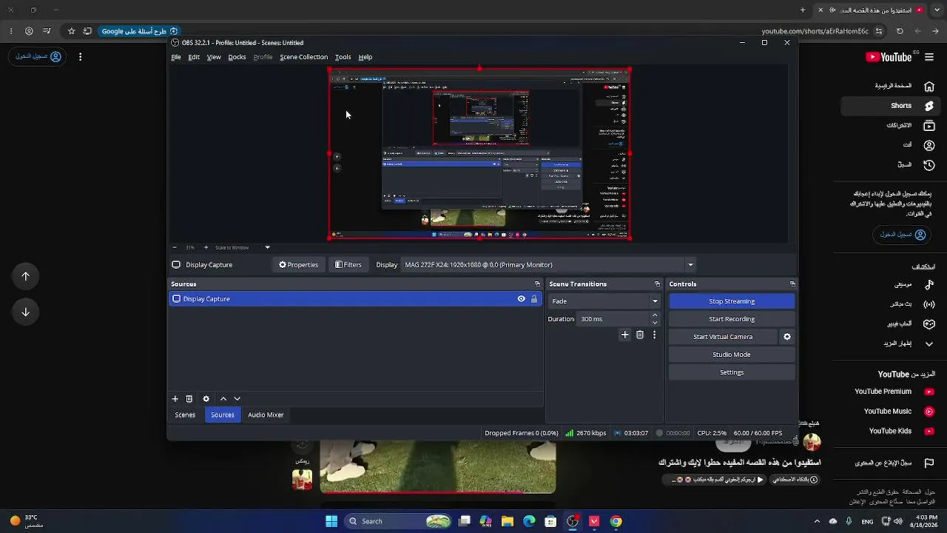Open YouTube three-dot settings menu
947x533 pixels.
click(x=80, y=57)
